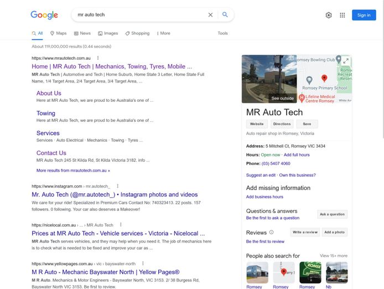
Task: Open the Romsey map-pin thumbnail
Action: point(284,272)
